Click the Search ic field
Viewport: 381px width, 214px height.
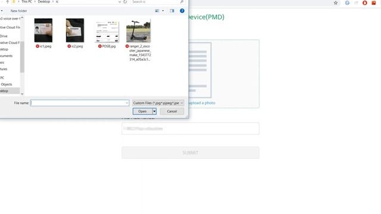155,2
